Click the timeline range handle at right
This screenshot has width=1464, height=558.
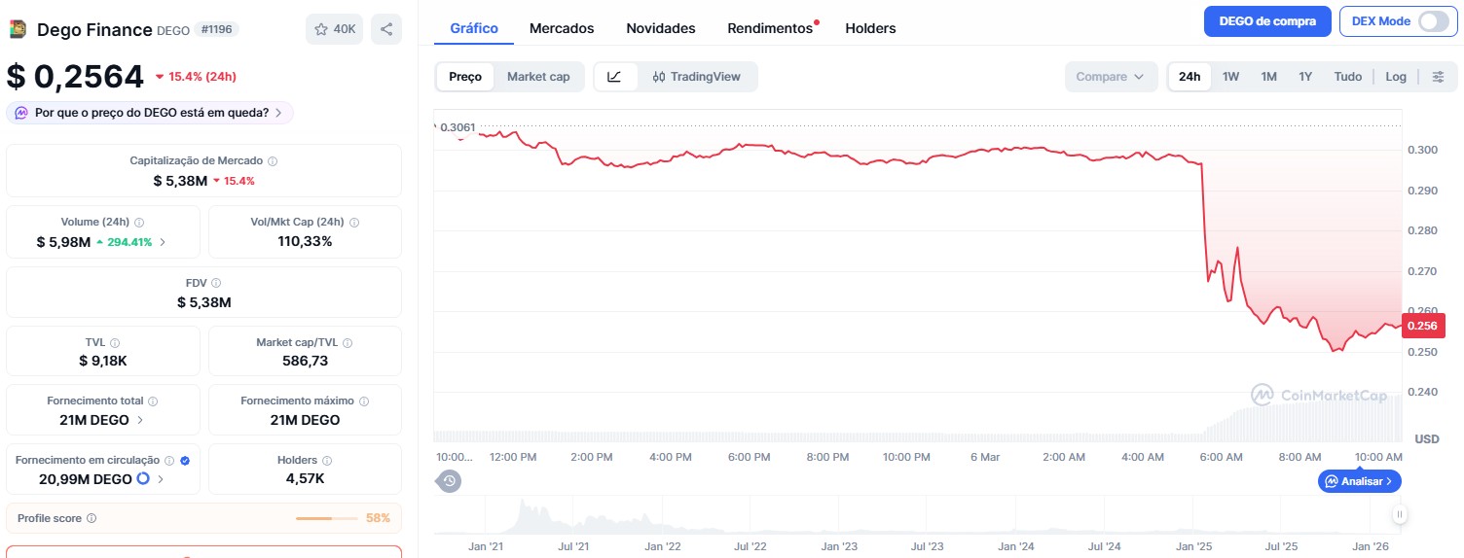coord(1399,514)
